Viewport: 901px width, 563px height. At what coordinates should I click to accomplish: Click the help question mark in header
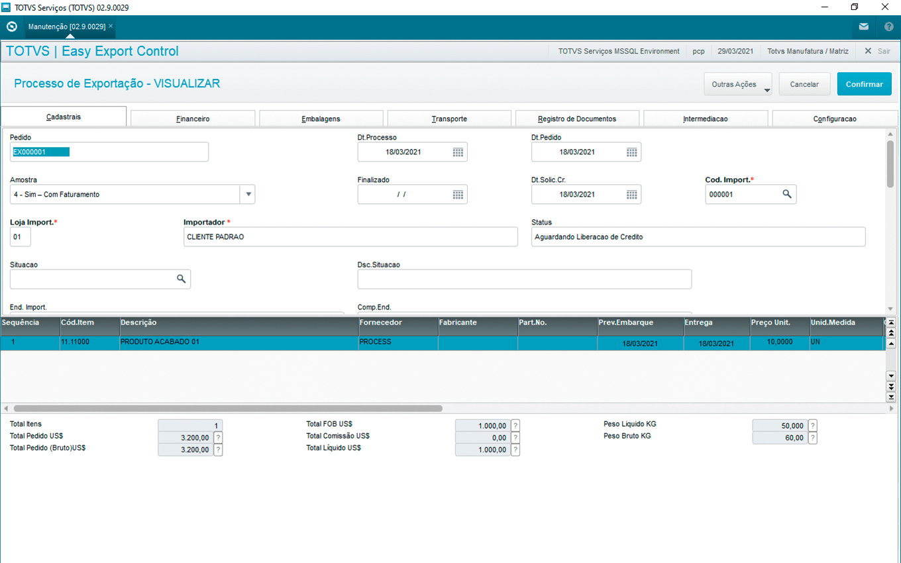coord(888,27)
